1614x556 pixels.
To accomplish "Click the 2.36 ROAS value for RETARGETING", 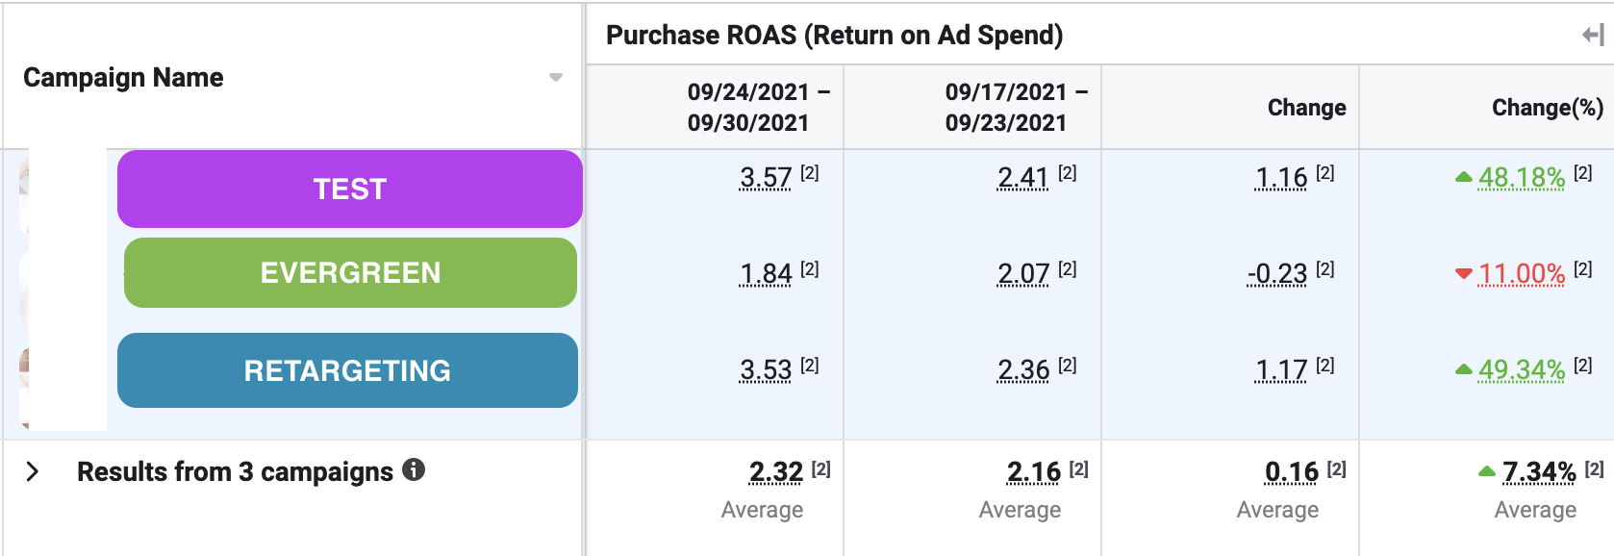I will pyautogui.click(x=1023, y=370).
